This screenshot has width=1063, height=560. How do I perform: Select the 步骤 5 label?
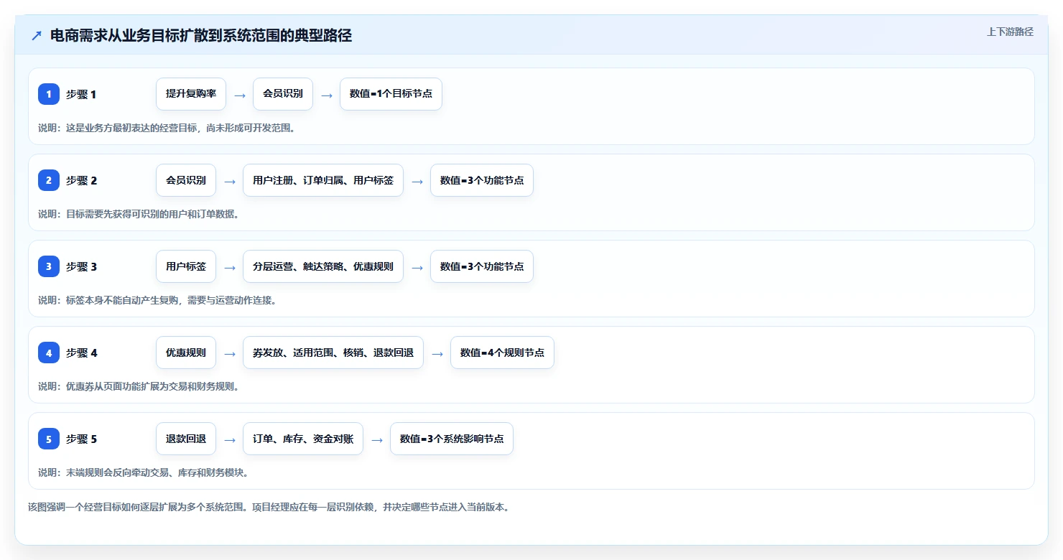(x=81, y=439)
